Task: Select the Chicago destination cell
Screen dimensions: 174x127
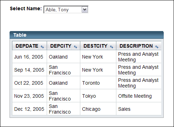Action: point(98,109)
